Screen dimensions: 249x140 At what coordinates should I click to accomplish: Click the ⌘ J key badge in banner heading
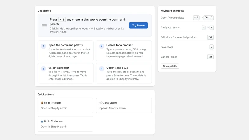coord(62,20)
